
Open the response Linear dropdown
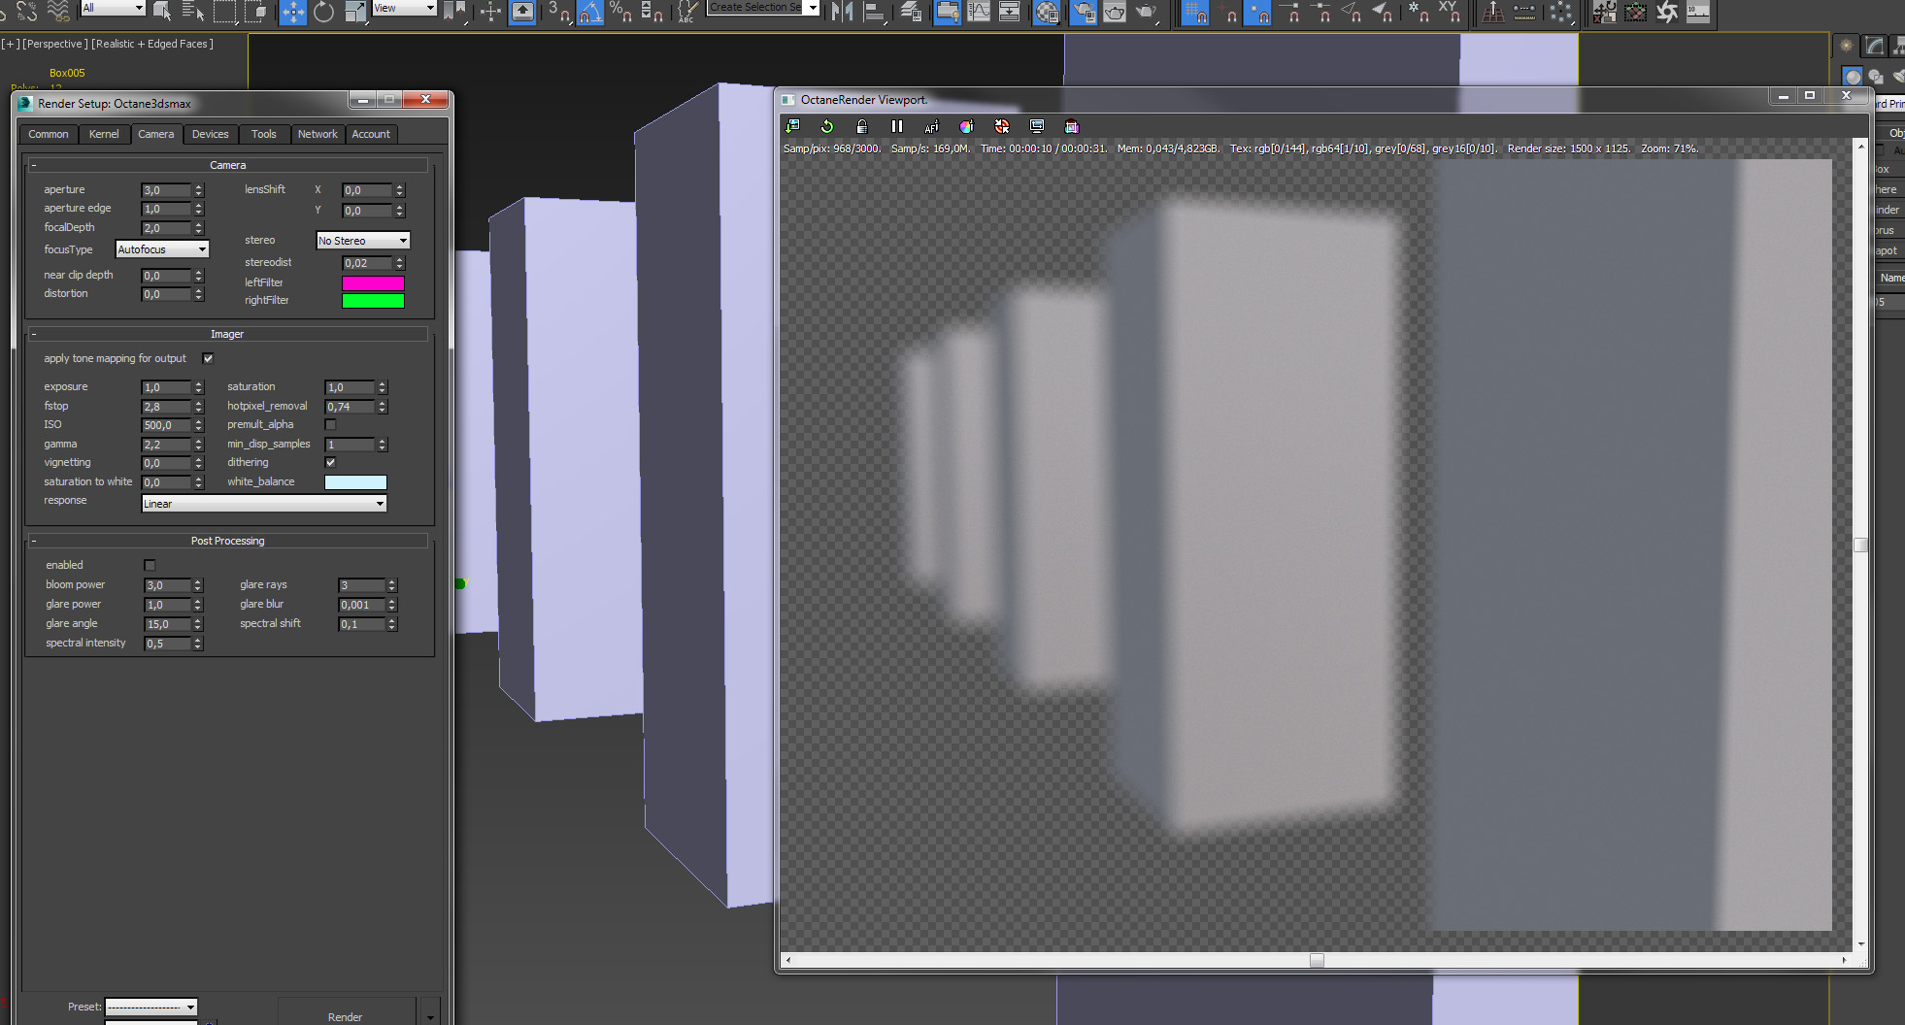[x=264, y=504]
